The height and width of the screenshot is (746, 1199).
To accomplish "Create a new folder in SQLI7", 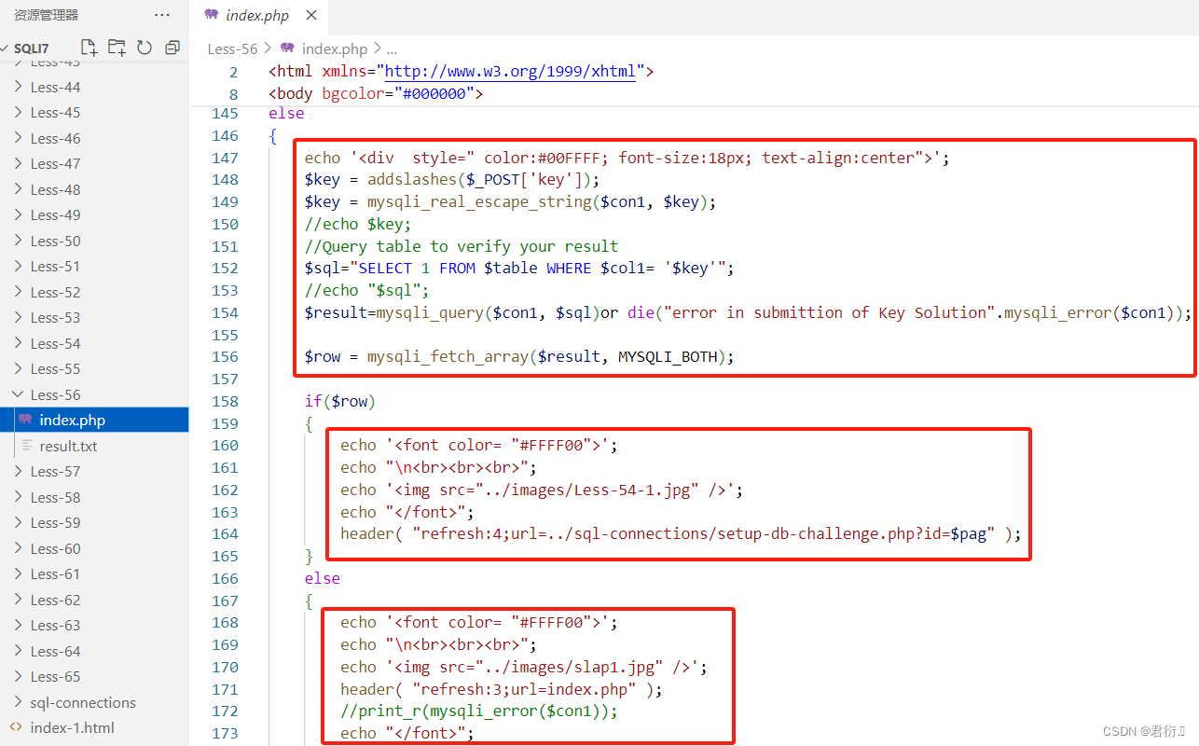I will (117, 48).
